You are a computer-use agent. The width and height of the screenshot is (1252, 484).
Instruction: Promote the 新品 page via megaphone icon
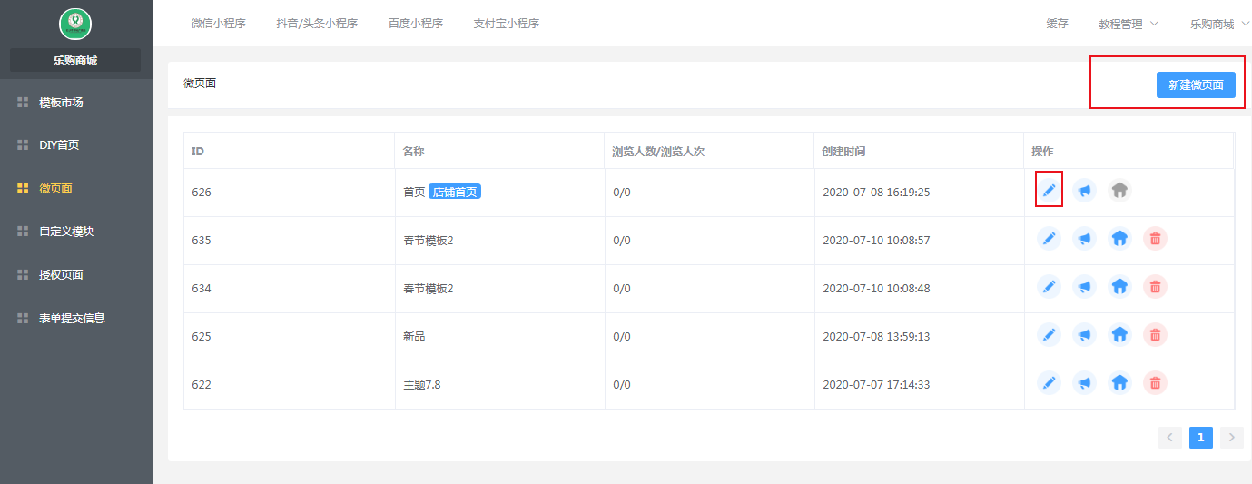pyautogui.click(x=1084, y=335)
